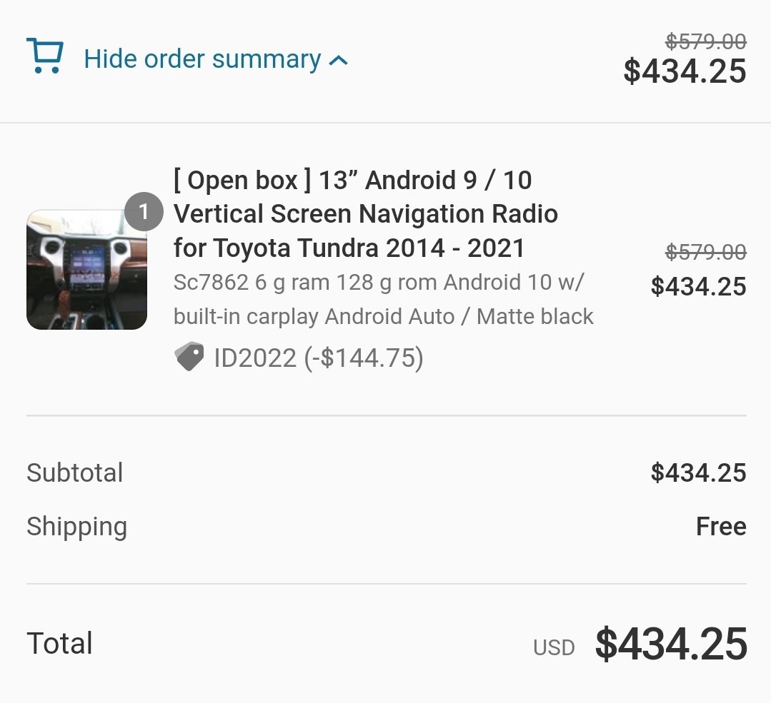Viewport: 771px width, 703px height.
Task: Click the Open box Android radio title
Action: click(x=365, y=213)
